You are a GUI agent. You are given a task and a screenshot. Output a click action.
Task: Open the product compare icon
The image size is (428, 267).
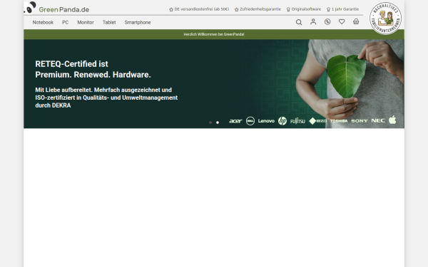(x=327, y=22)
